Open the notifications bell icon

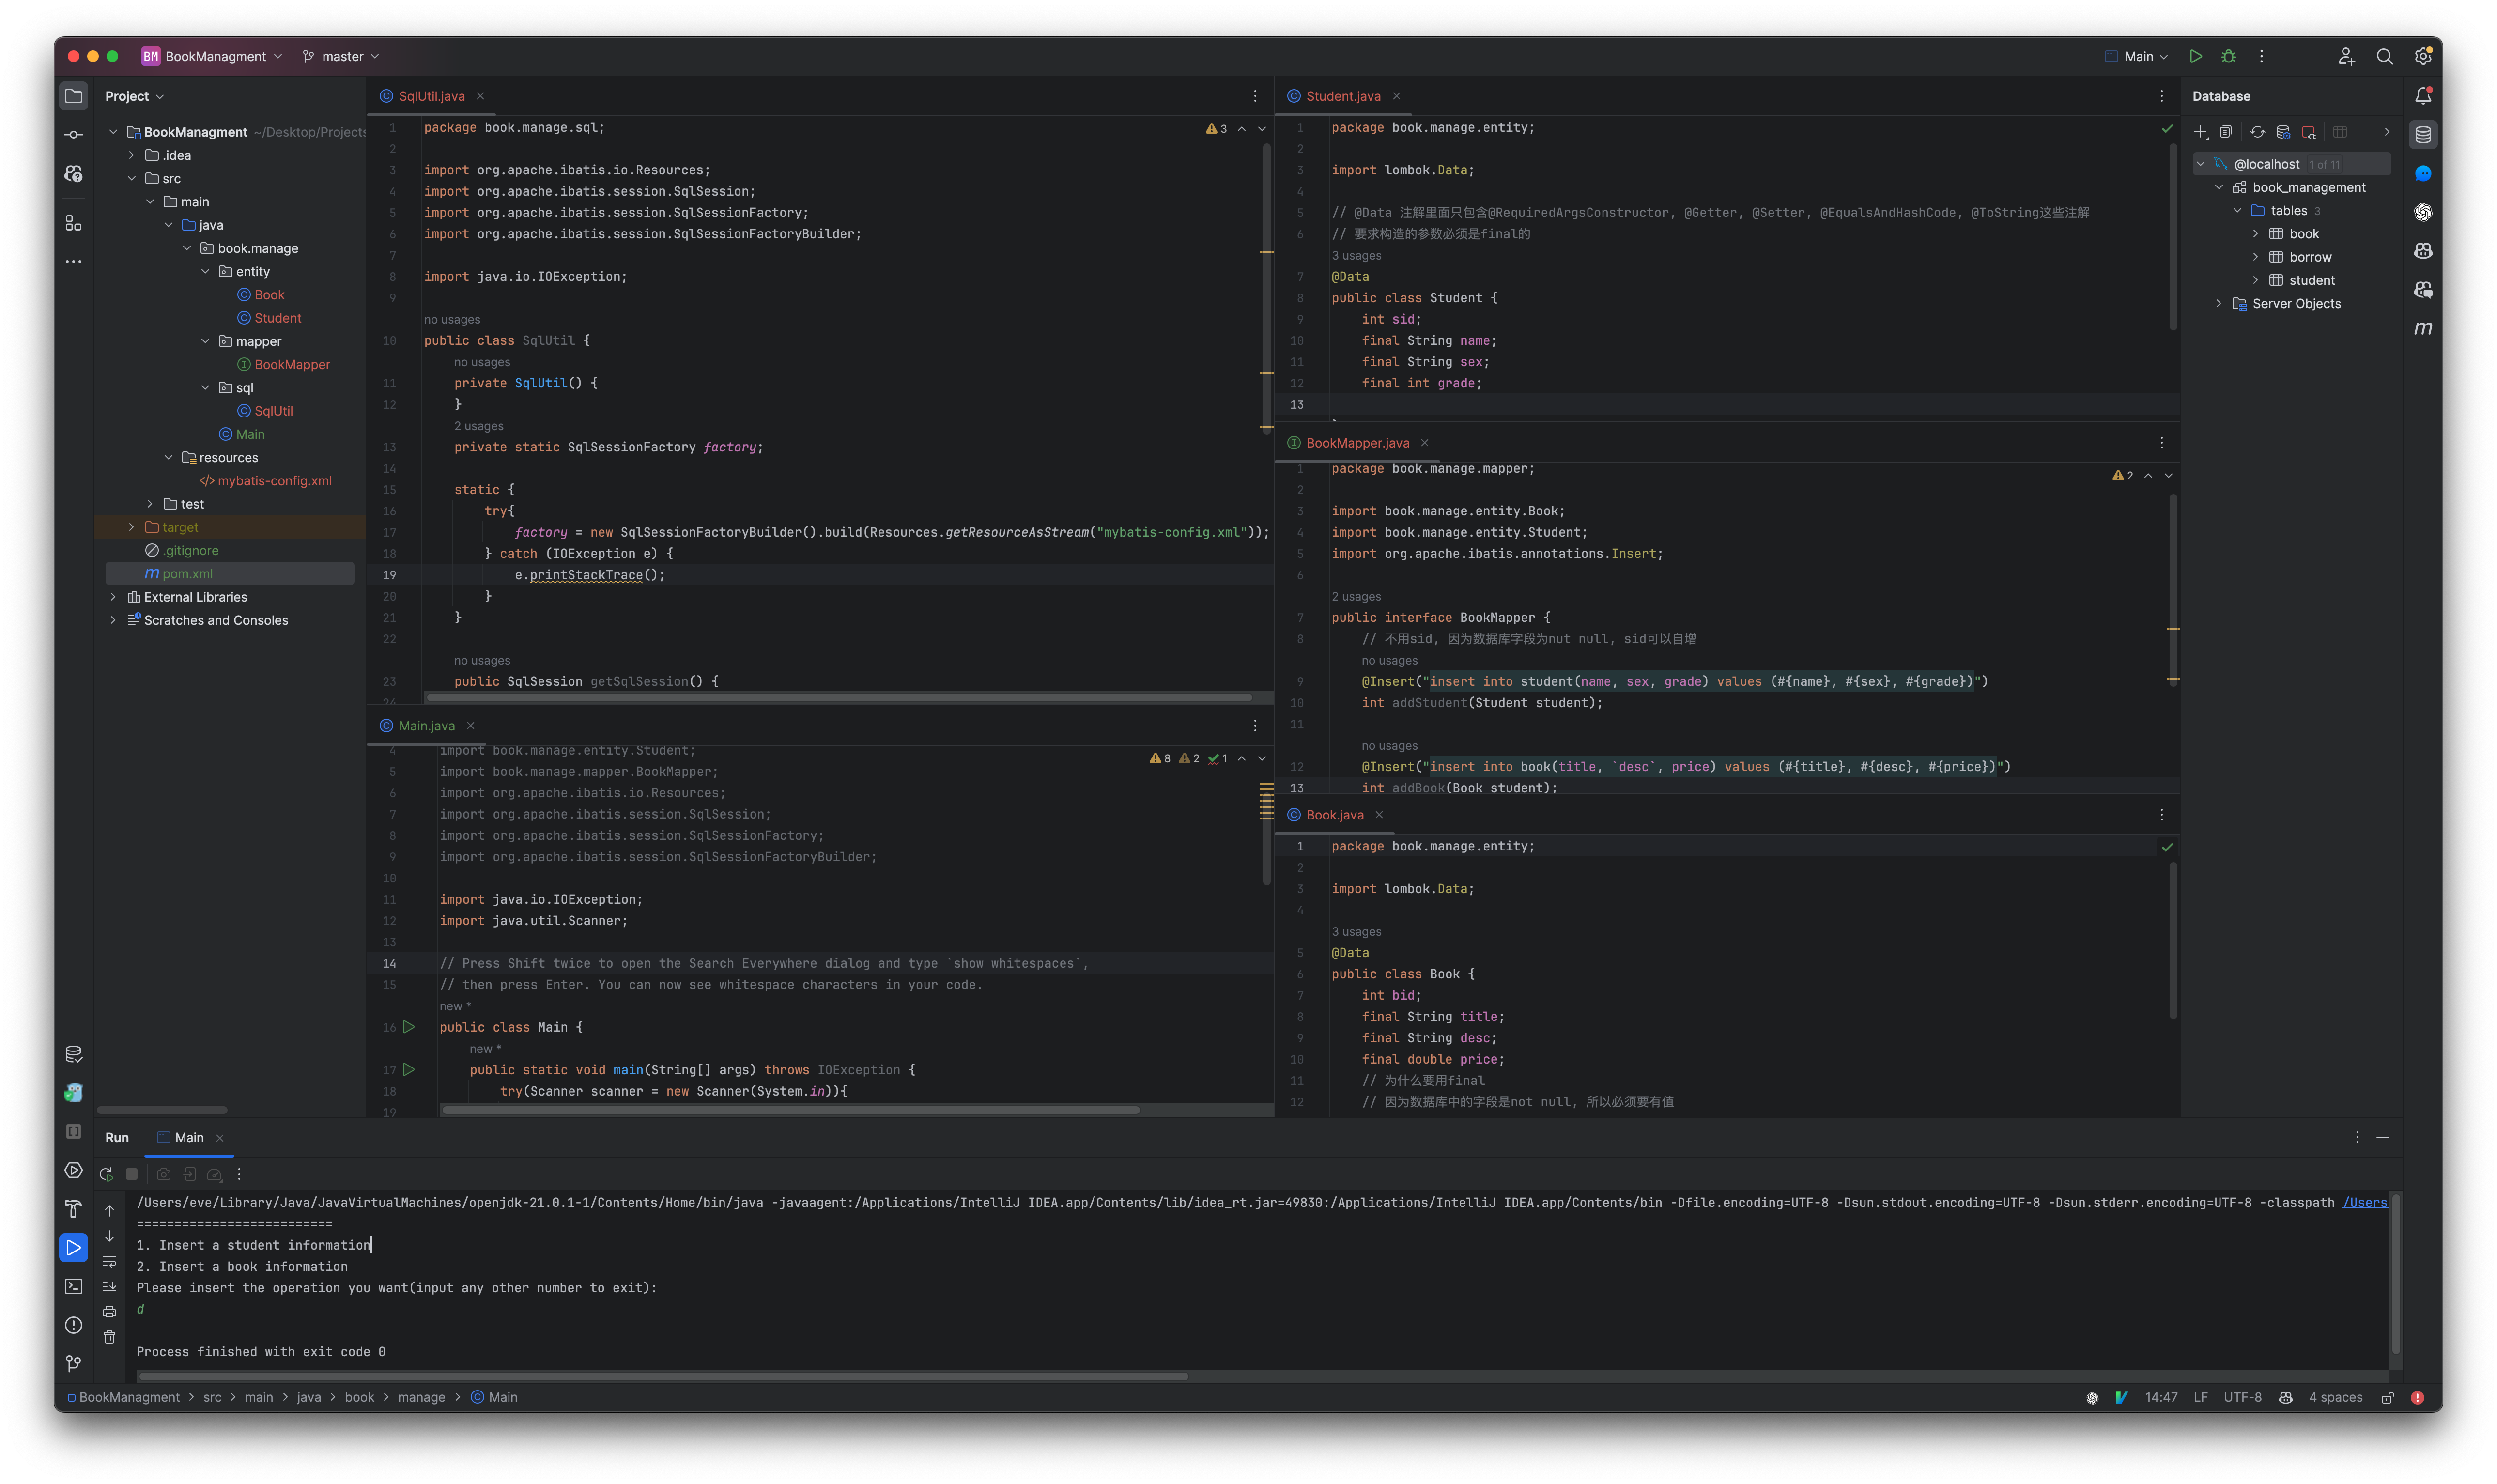2423,96
